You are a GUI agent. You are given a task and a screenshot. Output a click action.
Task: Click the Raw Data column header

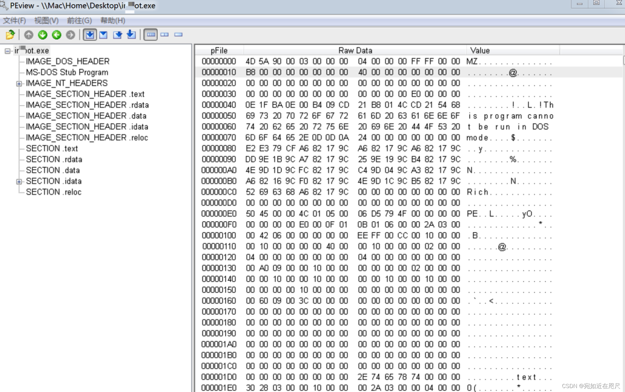click(355, 50)
